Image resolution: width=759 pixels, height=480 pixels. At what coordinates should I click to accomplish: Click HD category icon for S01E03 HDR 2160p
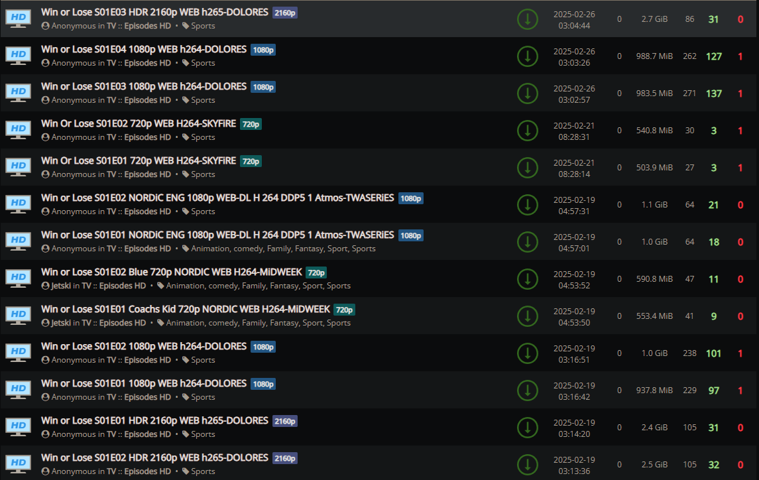19,19
